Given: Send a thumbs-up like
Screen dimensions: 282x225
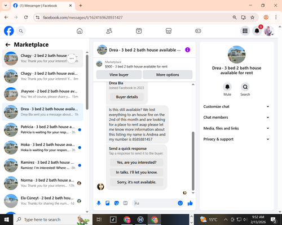Looking at the screenshot, I should 190,203.
